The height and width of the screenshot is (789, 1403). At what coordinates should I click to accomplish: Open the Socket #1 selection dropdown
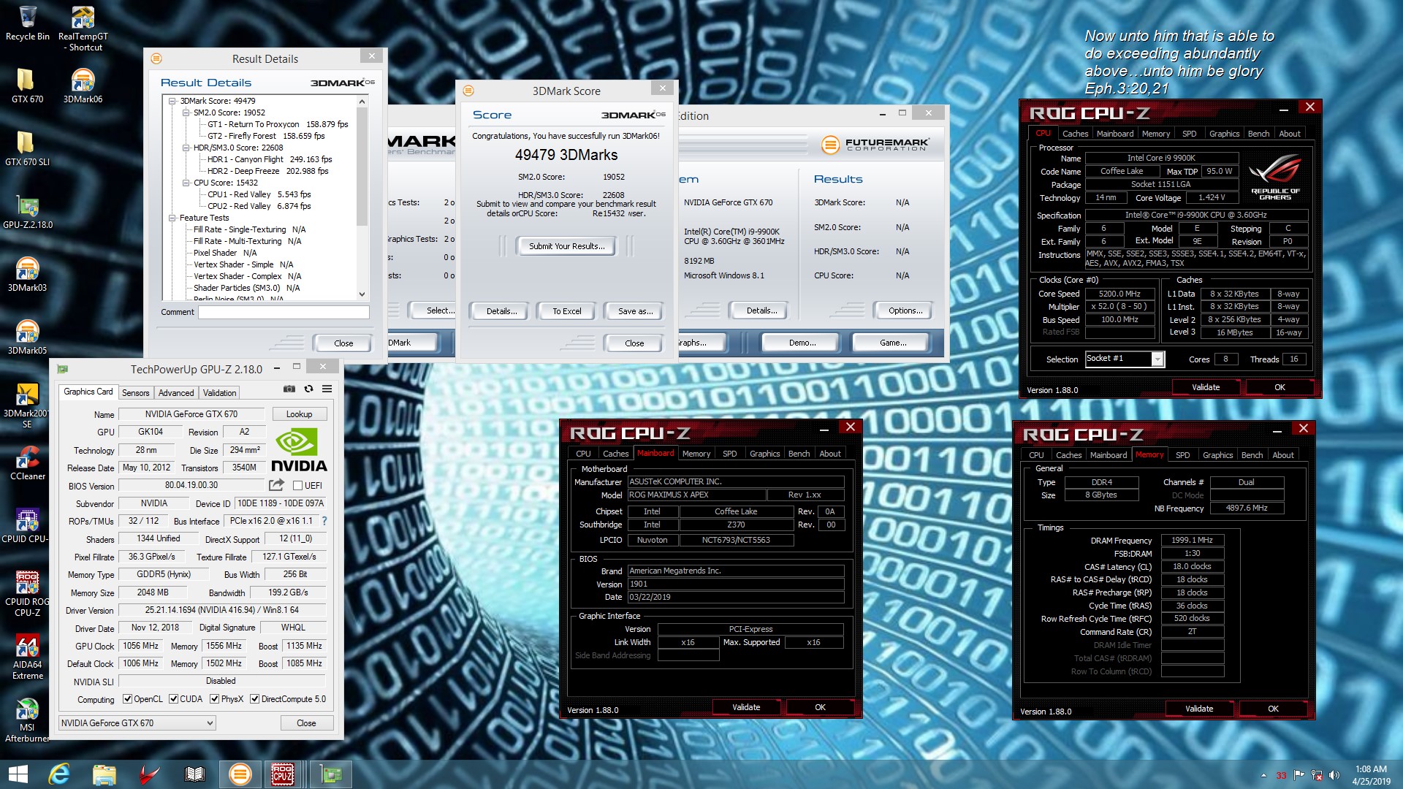(x=1124, y=359)
